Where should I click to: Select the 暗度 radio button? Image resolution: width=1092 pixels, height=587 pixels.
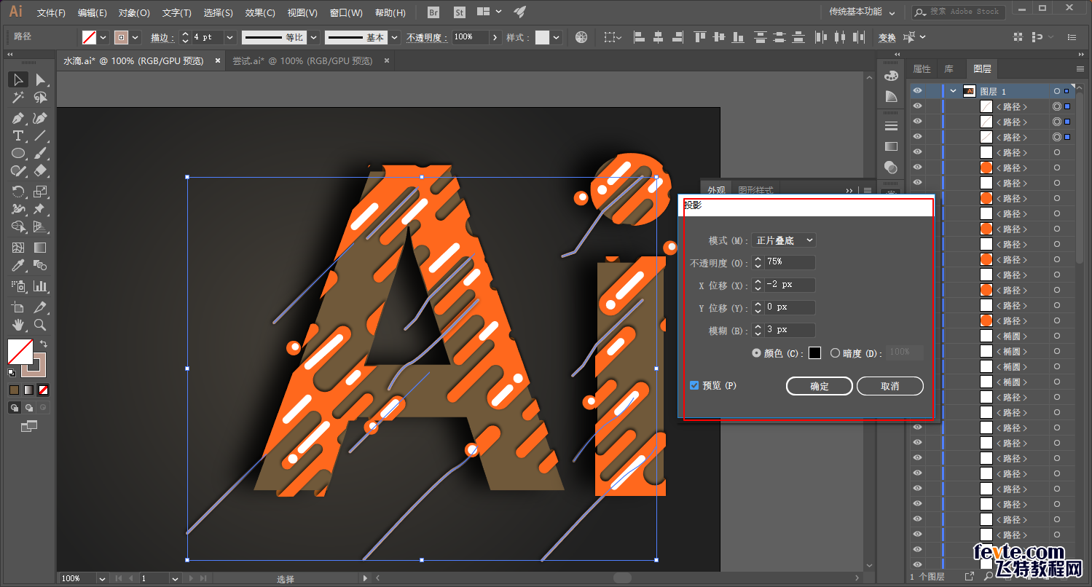[x=835, y=352]
